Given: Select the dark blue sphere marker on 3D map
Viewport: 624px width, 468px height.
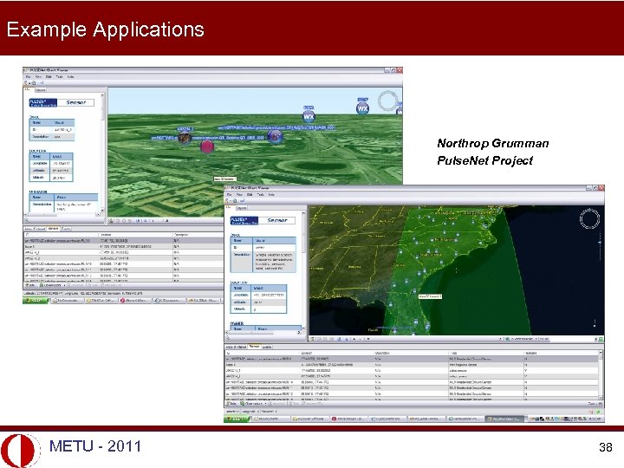Looking at the screenshot, I should pos(275,137).
